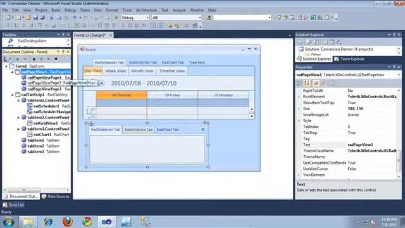The image size is (405, 228).
Task: Open Google Chrome from the taskbar
Action: tap(87, 222)
